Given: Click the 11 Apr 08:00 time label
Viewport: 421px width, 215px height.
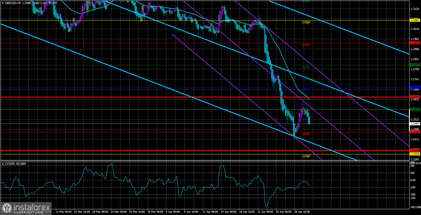Looking at the screenshot, I should (x=210, y=212).
